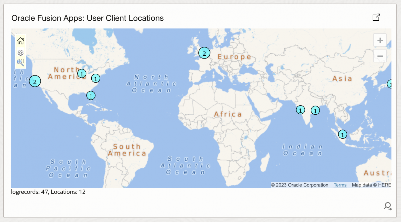Click the western India location marker

tap(300, 110)
